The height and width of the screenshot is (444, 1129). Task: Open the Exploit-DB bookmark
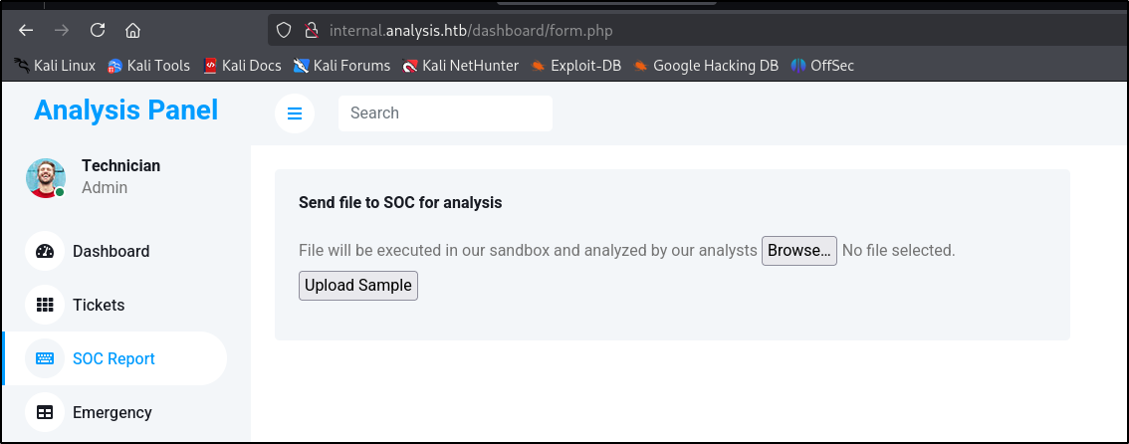[575, 66]
